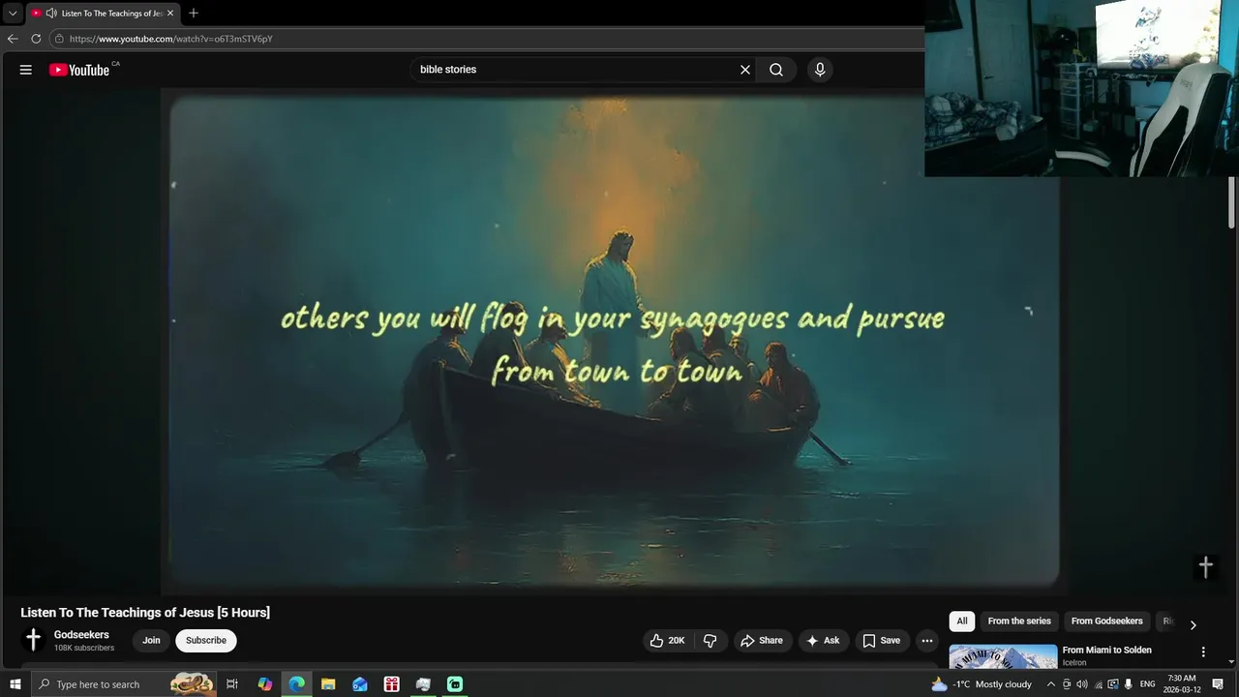Image resolution: width=1239 pixels, height=697 pixels.
Task: Reload the current page
Action: (36, 39)
